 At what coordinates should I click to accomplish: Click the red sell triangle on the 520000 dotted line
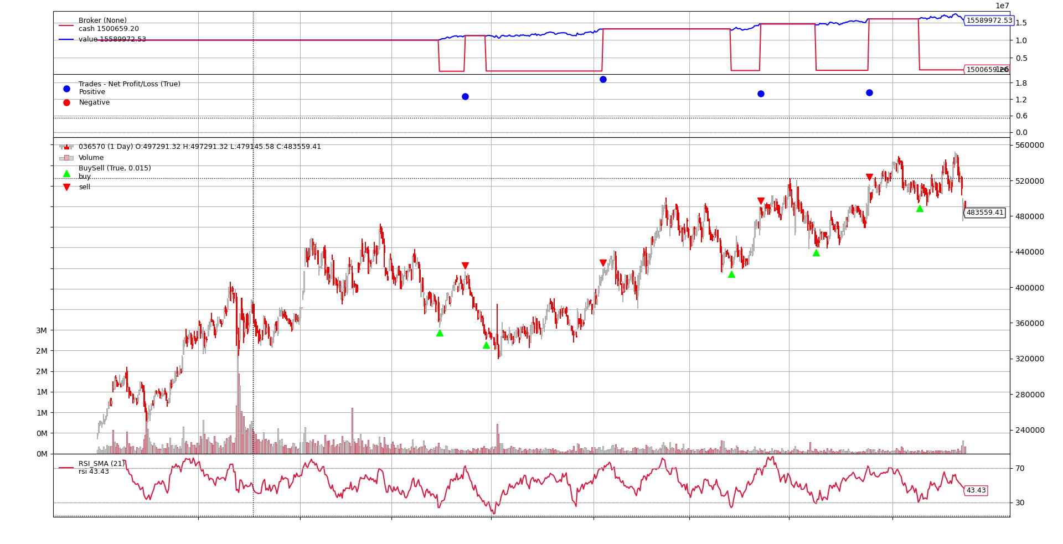tap(869, 178)
